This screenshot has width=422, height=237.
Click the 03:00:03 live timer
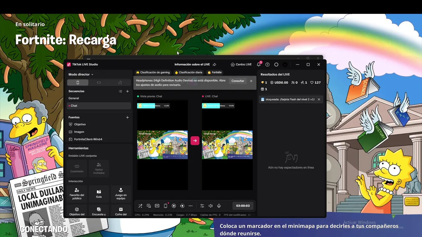(243, 206)
